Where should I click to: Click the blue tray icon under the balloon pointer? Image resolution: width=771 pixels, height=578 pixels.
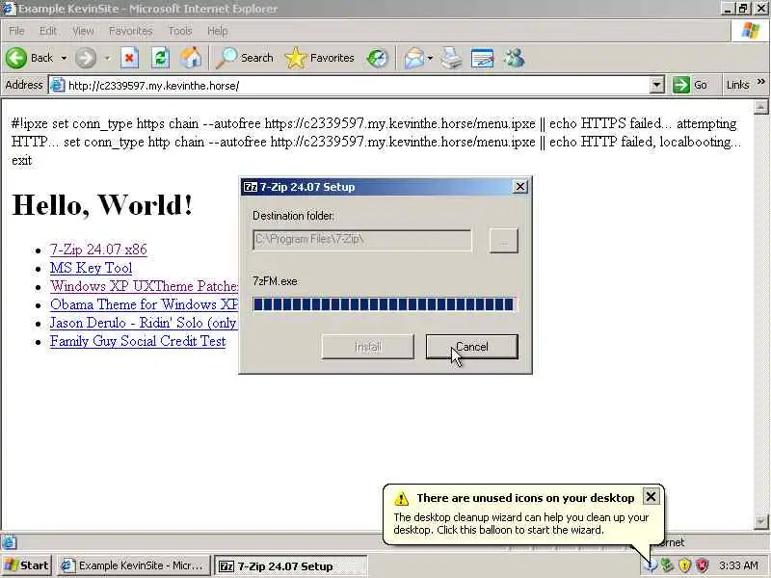click(650, 566)
